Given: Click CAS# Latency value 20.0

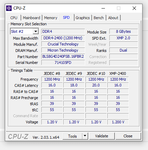Looking at the screenshot, I should [96, 85].
